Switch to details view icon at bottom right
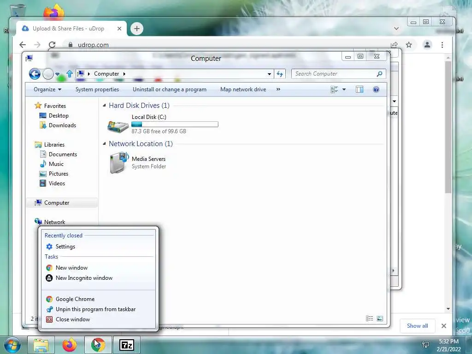Screen dimensions: 472x354 click(369, 319)
